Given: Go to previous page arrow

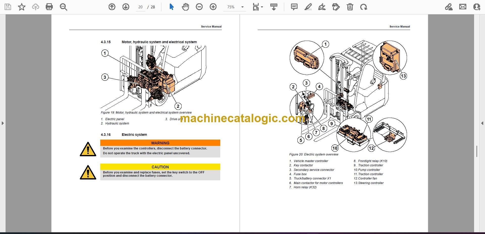Looking at the screenshot, I should click(112, 7).
